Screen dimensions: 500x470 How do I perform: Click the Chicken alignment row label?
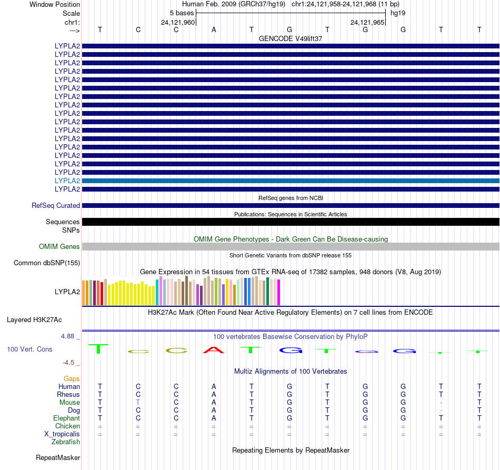coord(67,426)
